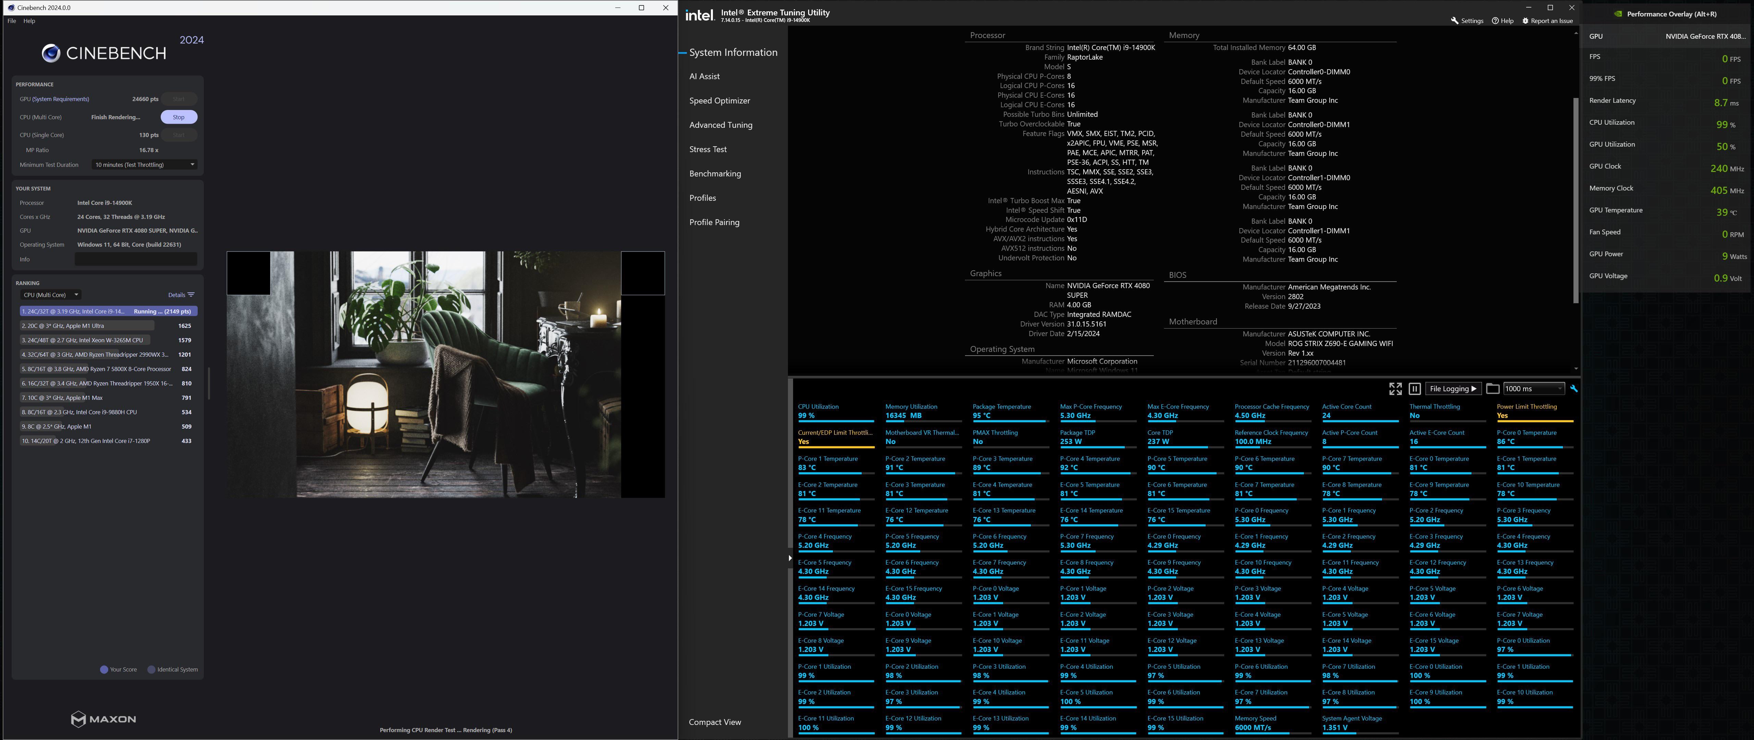Open Minimum Test Duration dropdown
The image size is (1754, 740).
[x=145, y=165]
